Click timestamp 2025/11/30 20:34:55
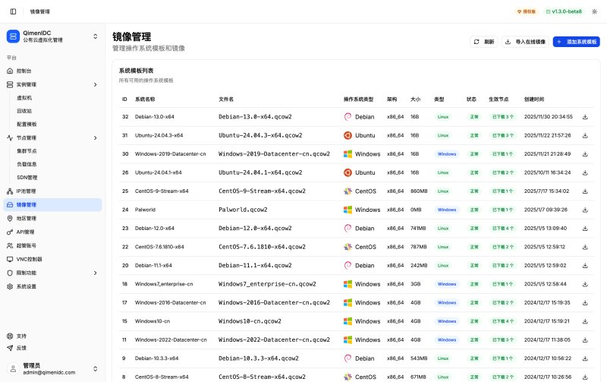Screen dimensions: 607x382 (548, 117)
